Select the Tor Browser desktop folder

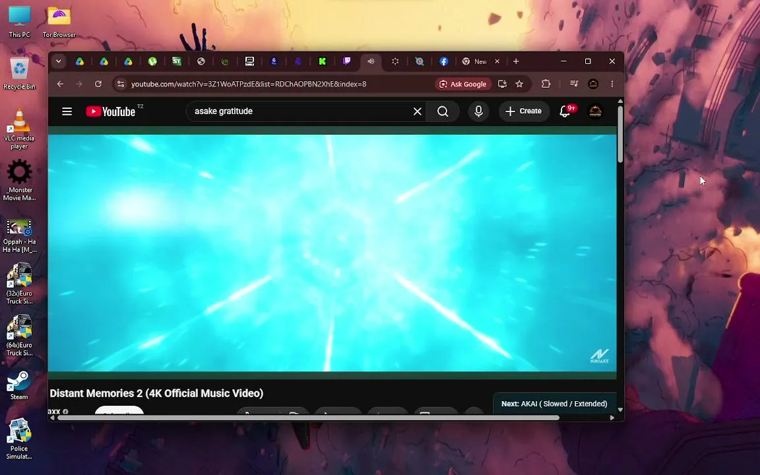[x=59, y=22]
